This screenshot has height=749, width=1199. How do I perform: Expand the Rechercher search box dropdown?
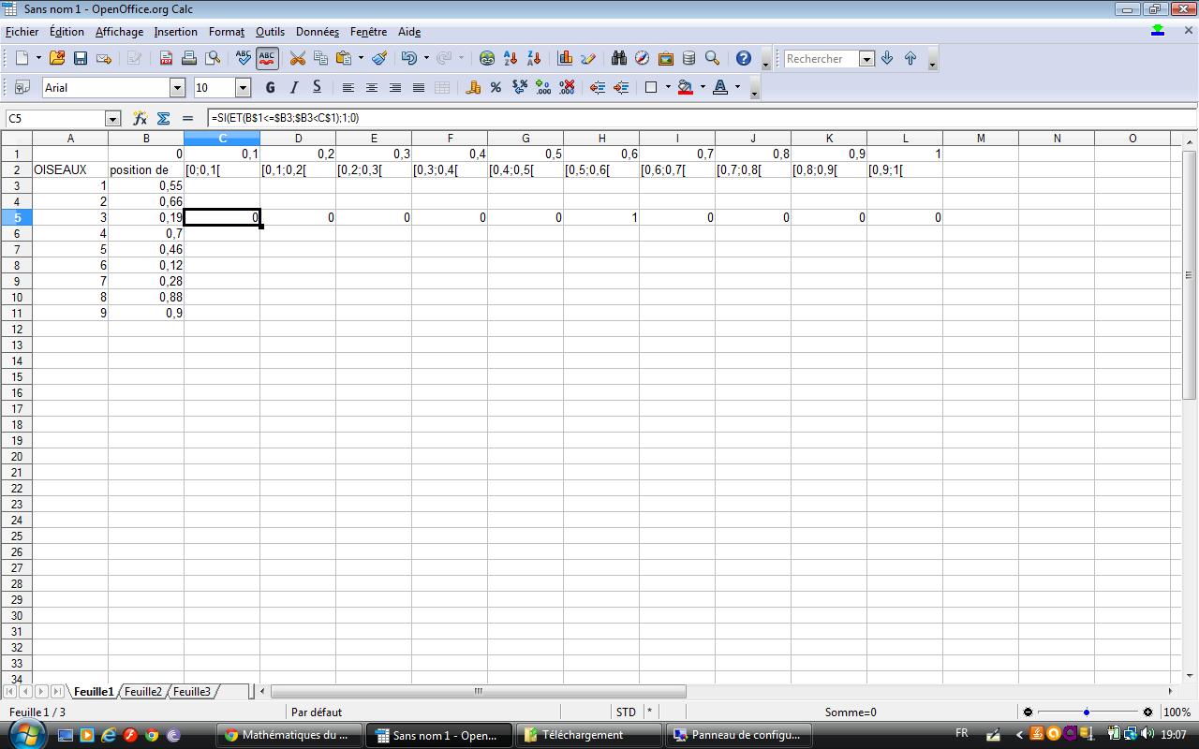pyautogui.click(x=866, y=58)
